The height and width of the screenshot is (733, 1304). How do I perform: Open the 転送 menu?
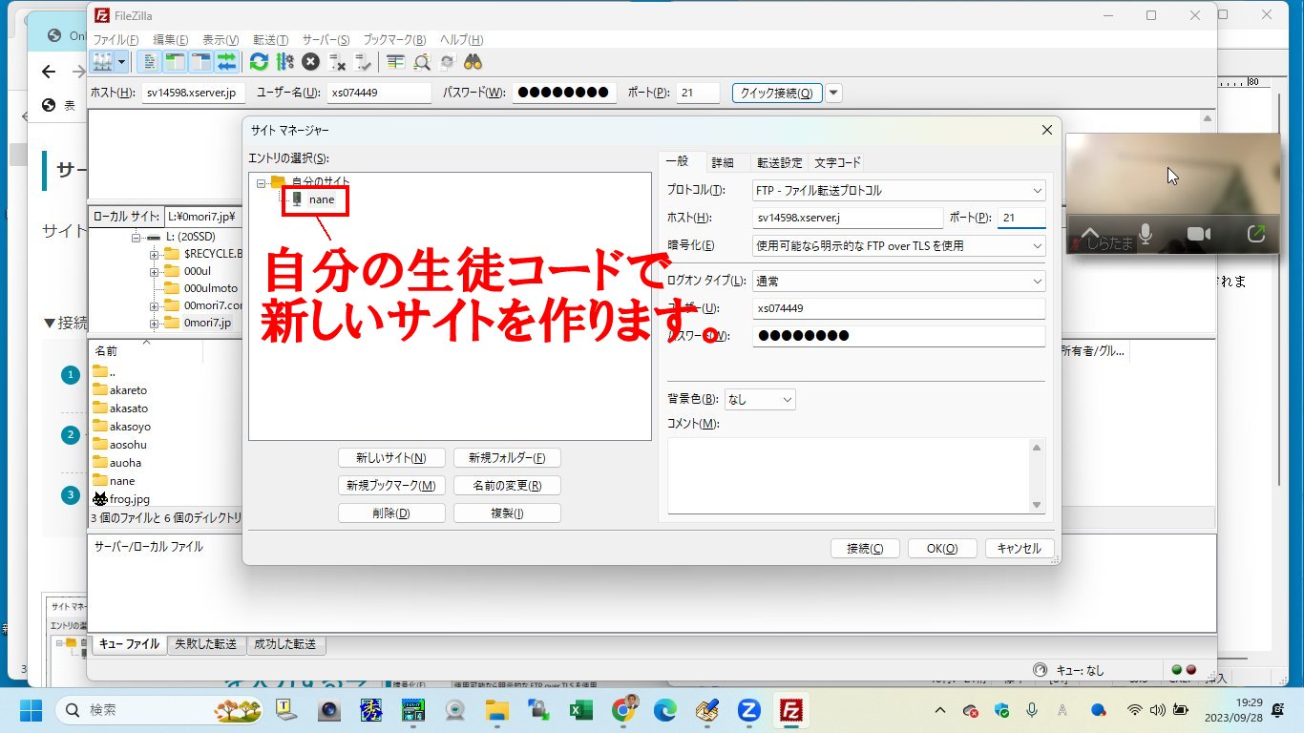click(x=270, y=40)
